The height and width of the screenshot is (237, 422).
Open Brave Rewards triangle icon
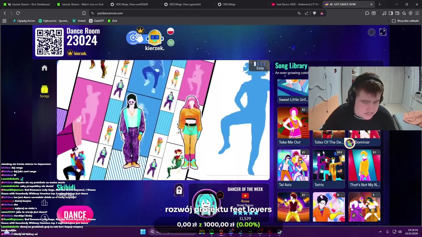coord(322,13)
